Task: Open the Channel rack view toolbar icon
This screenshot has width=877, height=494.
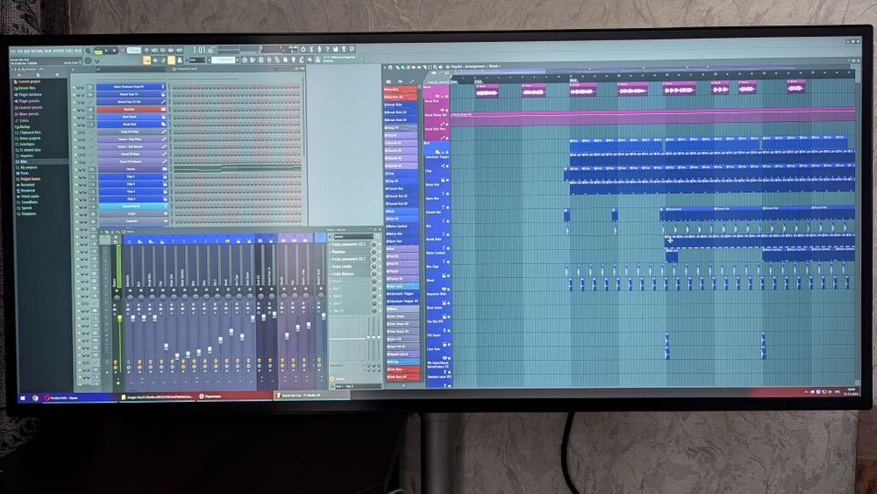Action: (x=260, y=60)
